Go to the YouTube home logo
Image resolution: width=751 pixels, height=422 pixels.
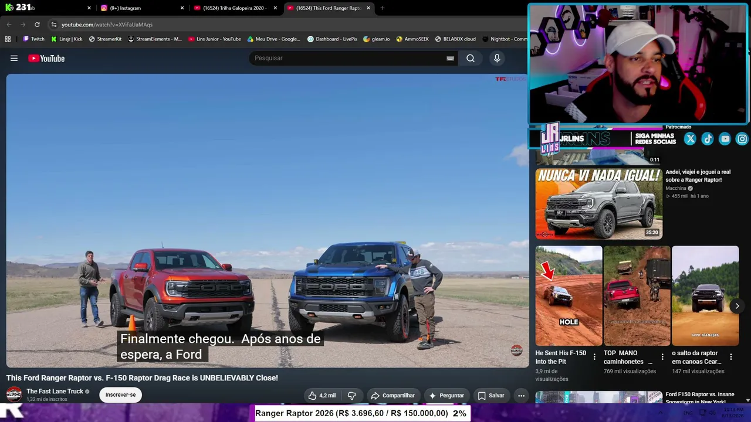[46, 58]
